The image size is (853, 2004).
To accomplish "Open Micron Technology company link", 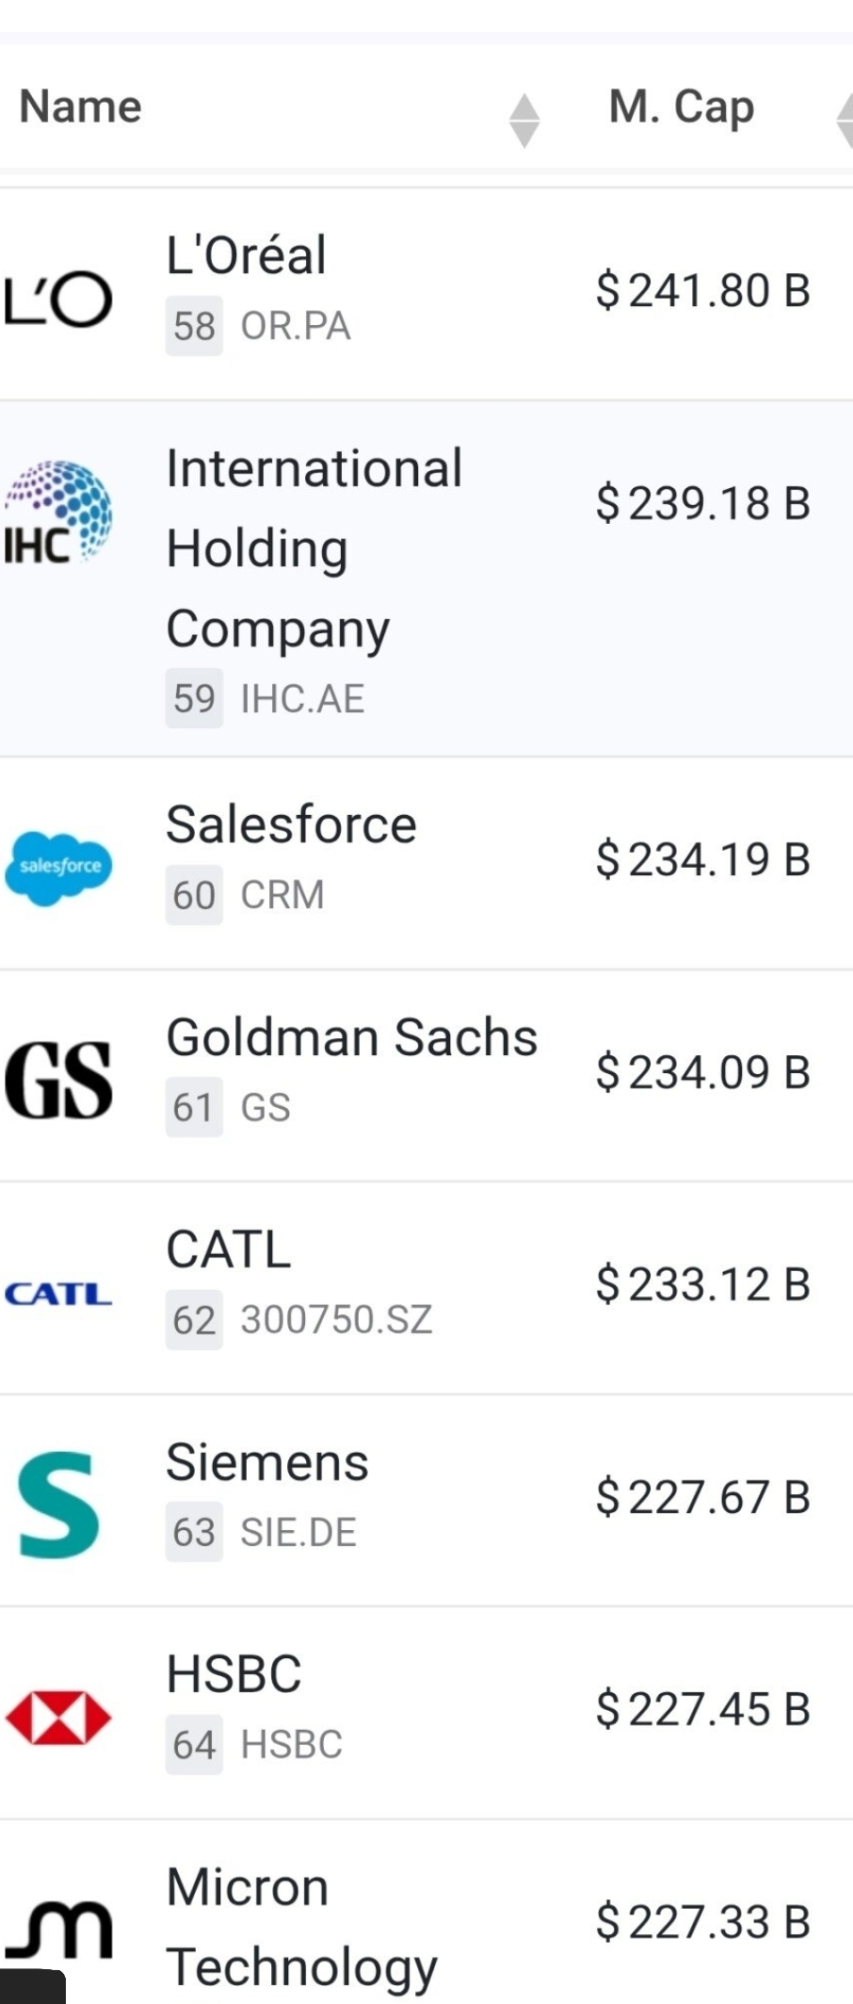I will pyautogui.click(x=302, y=1928).
